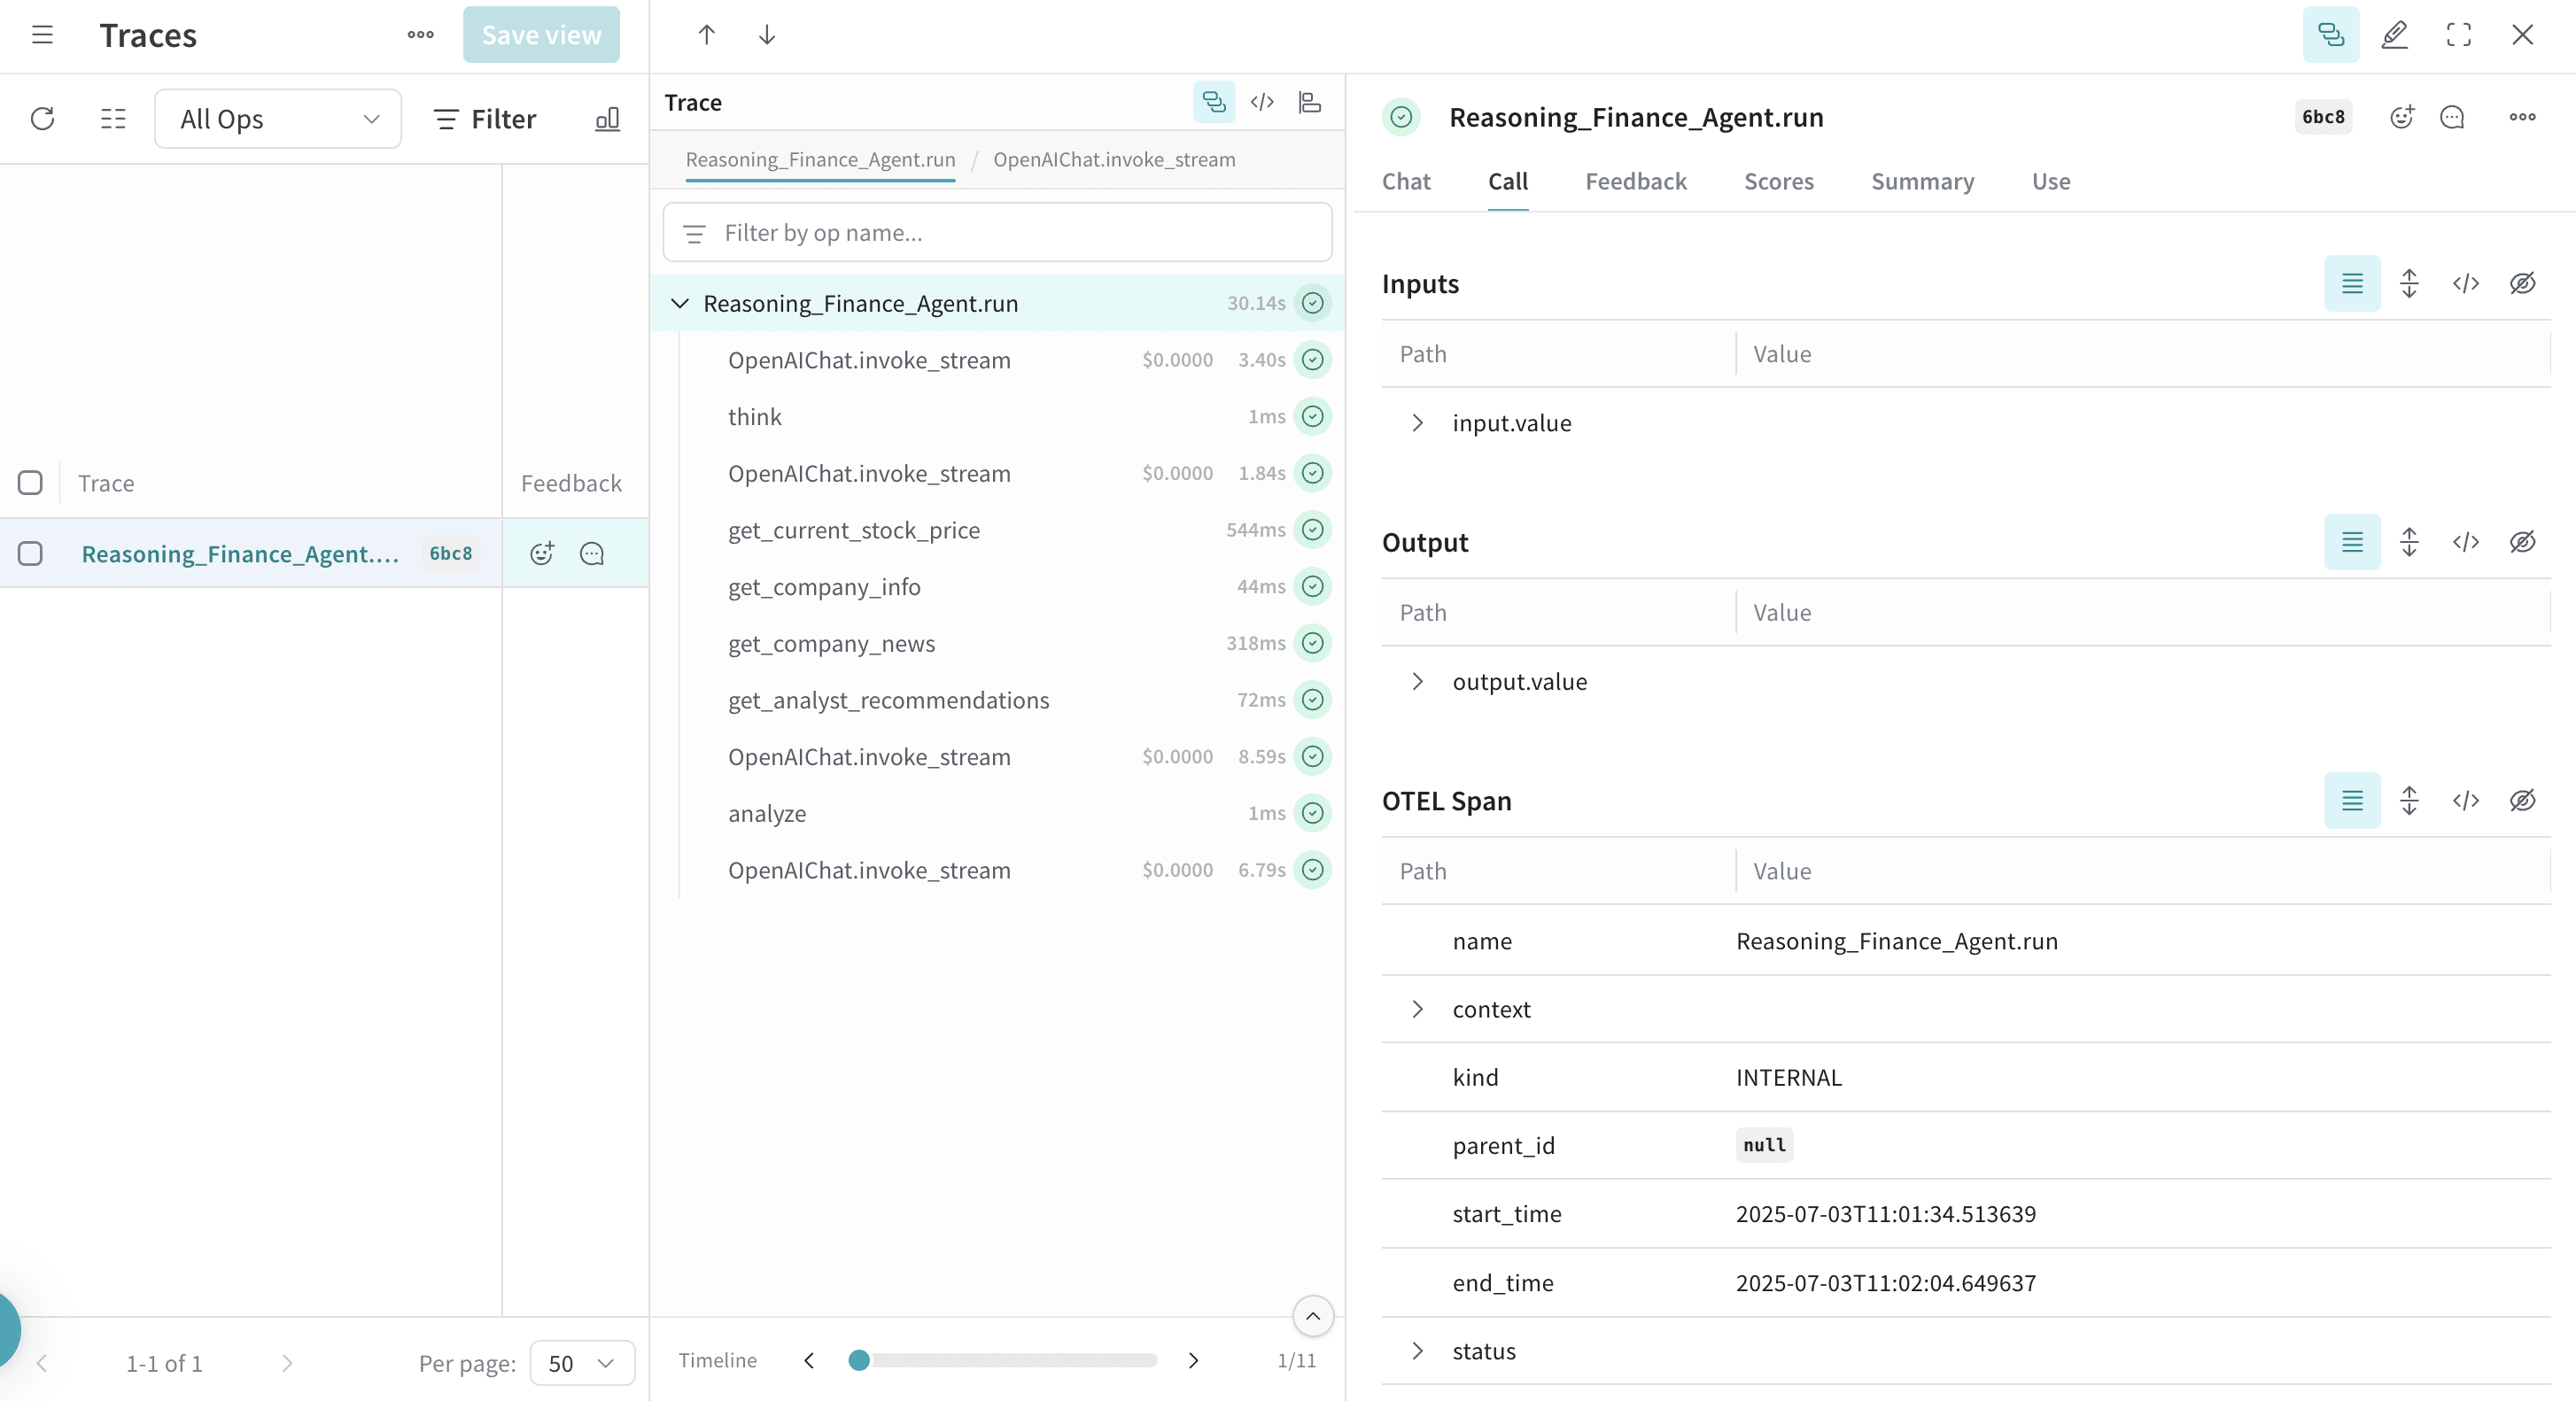Open the Per page 50 dropdown

582,1363
